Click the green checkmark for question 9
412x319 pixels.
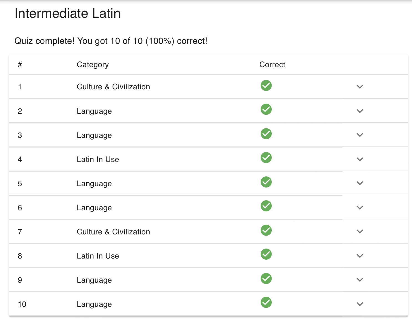266,279
